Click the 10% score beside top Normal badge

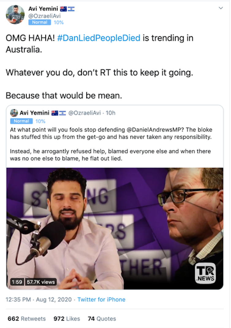pos(59,22)
